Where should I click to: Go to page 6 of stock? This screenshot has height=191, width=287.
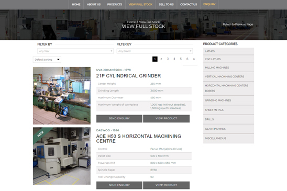(x=187, y=59)
